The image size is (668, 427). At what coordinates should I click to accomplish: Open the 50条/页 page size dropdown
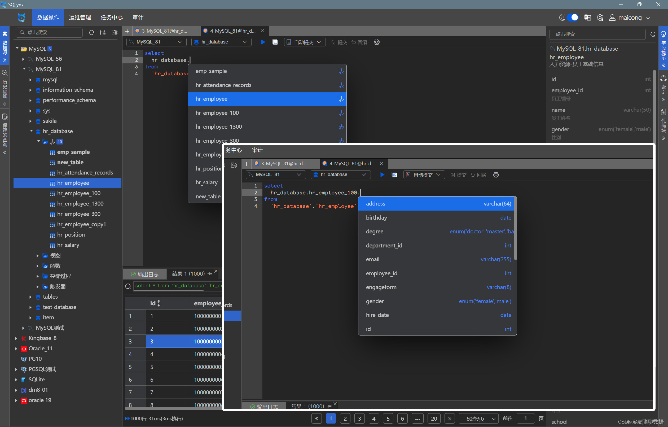point(478,419)
